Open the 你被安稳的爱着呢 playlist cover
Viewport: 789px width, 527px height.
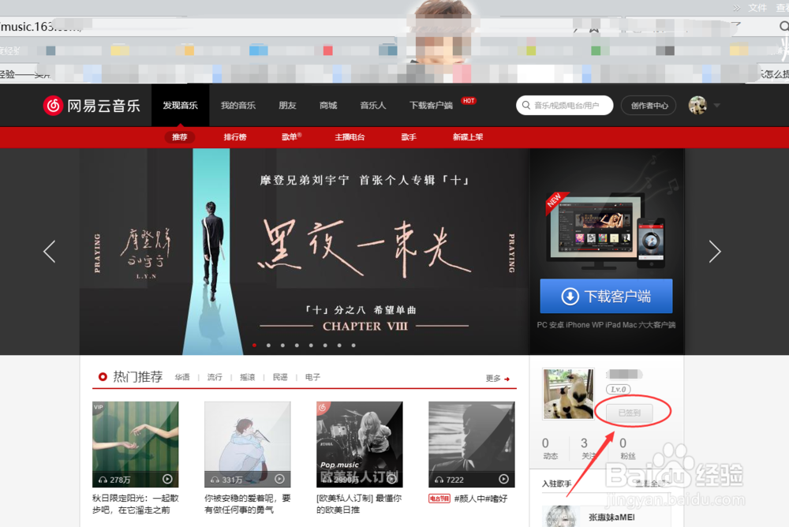click(248, 444)
